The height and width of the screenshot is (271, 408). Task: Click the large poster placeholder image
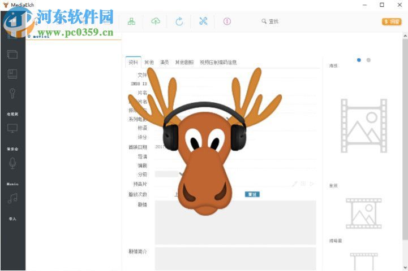[x=364, y=126]
